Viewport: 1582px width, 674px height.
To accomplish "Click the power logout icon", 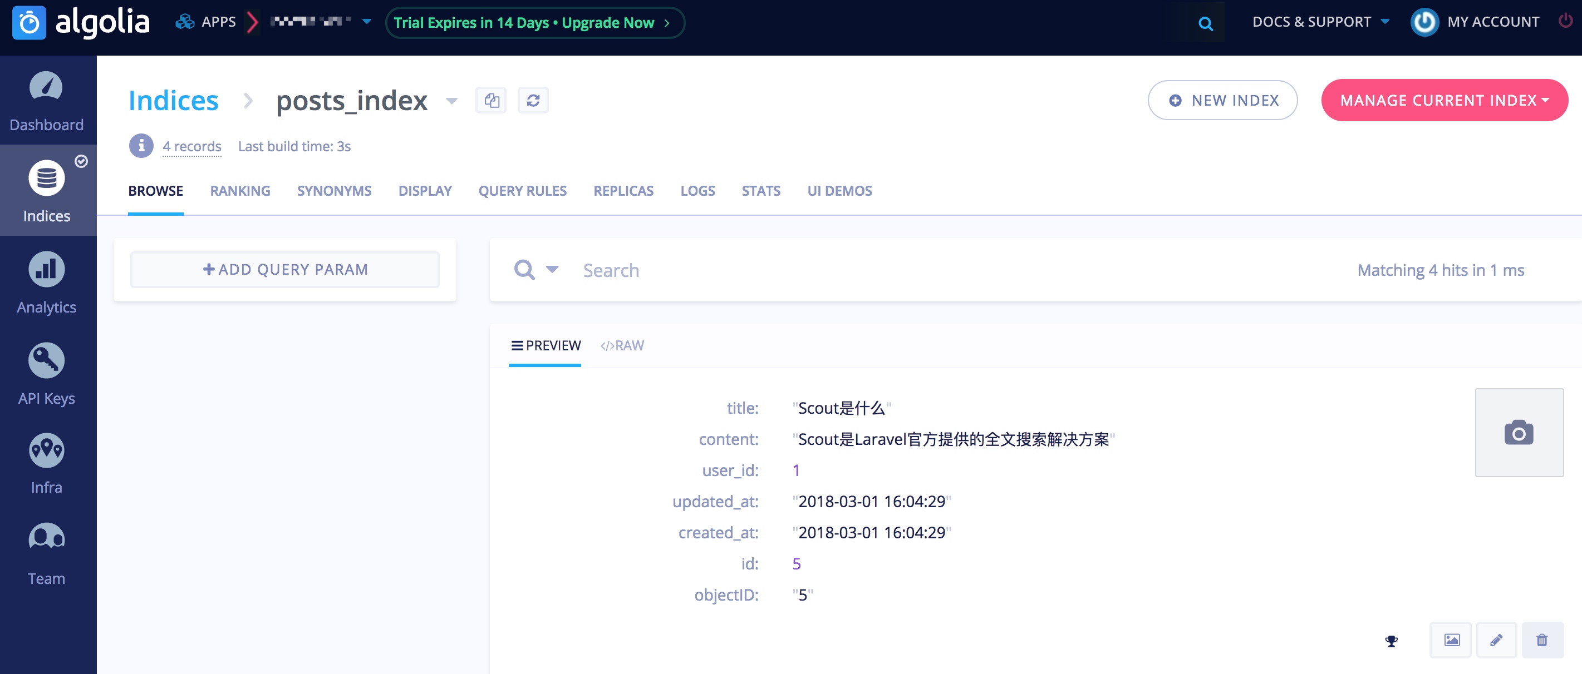I will (x=1565, y=21).
